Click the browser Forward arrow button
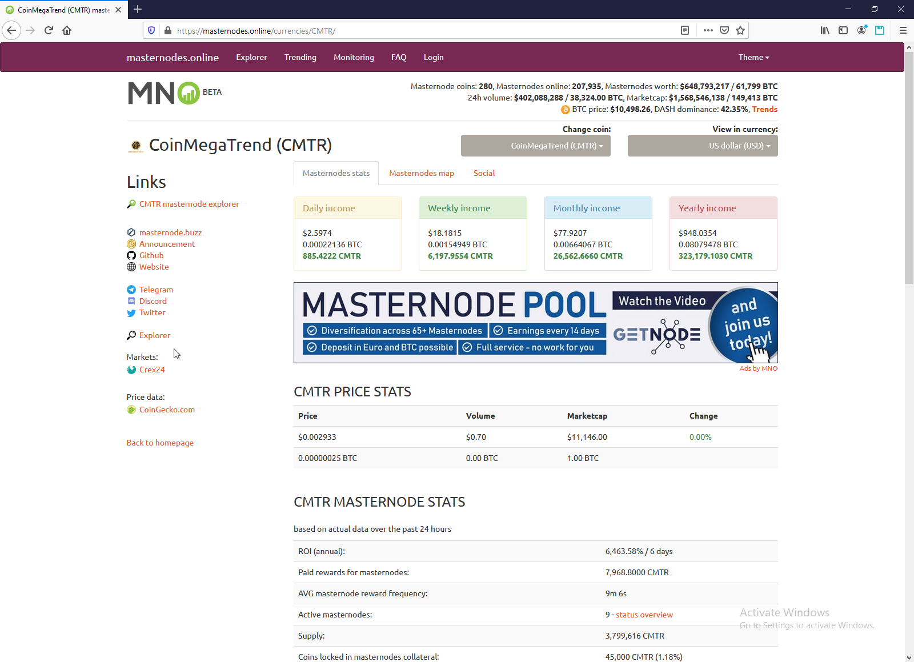The height and width of the screenshot is (662, 914). 31,30
